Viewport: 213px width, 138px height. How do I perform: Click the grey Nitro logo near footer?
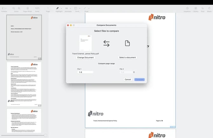click(x=96, y=114)
